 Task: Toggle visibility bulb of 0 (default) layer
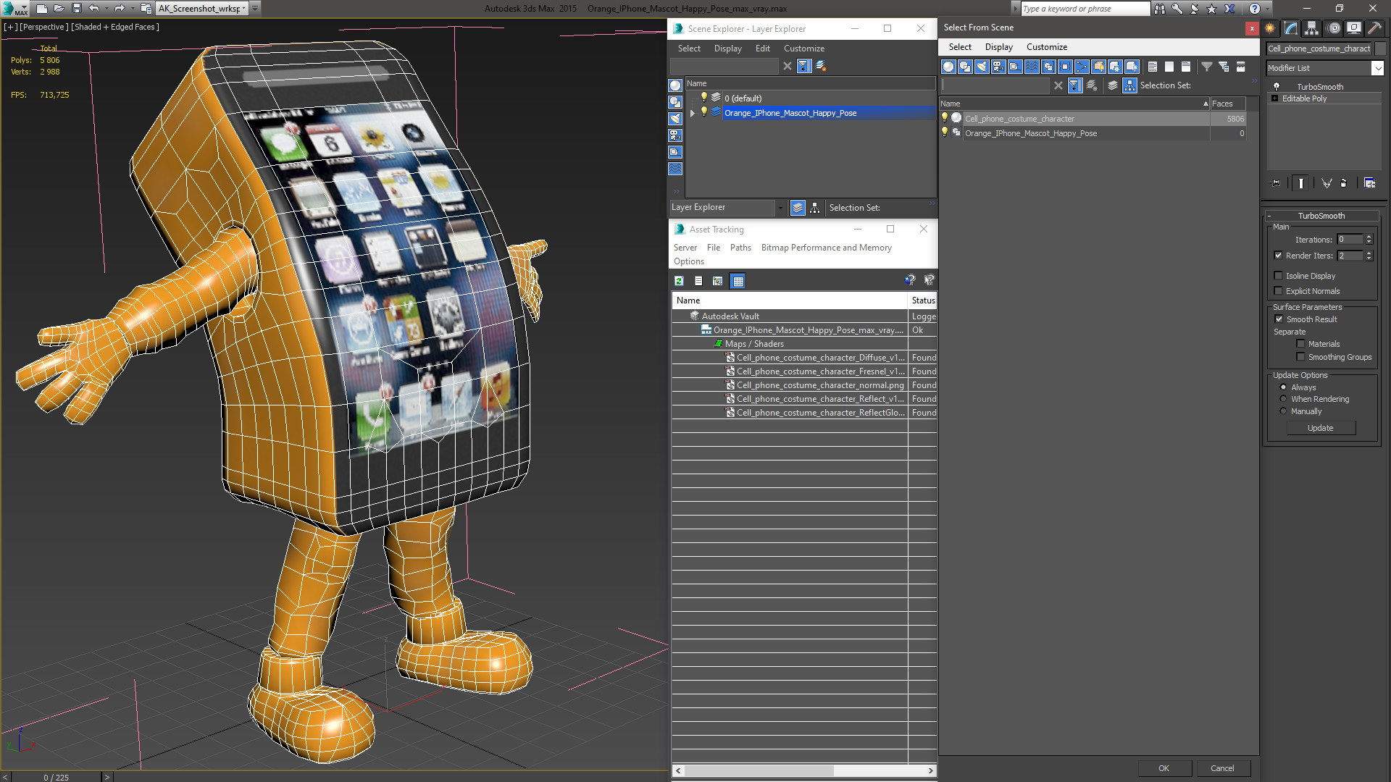703,98
